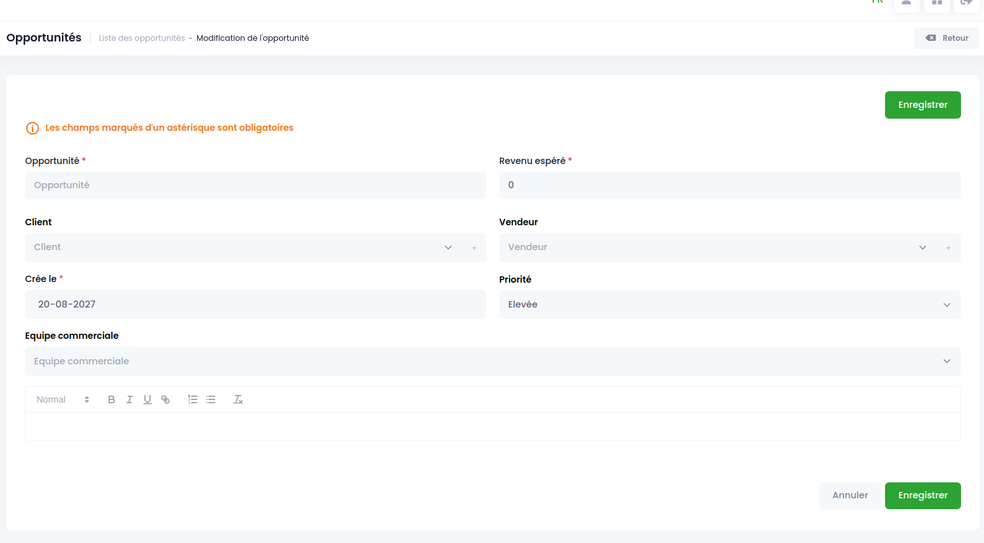Open the Normal paragraph style picker
Image resolution: width=984 pixels, height=543 pixels.
point(63,399)
